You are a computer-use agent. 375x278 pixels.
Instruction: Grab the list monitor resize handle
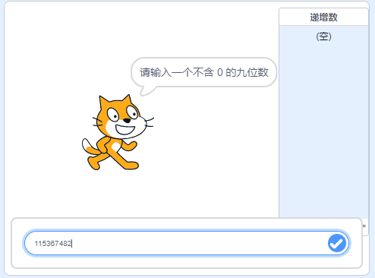[364, 226]
